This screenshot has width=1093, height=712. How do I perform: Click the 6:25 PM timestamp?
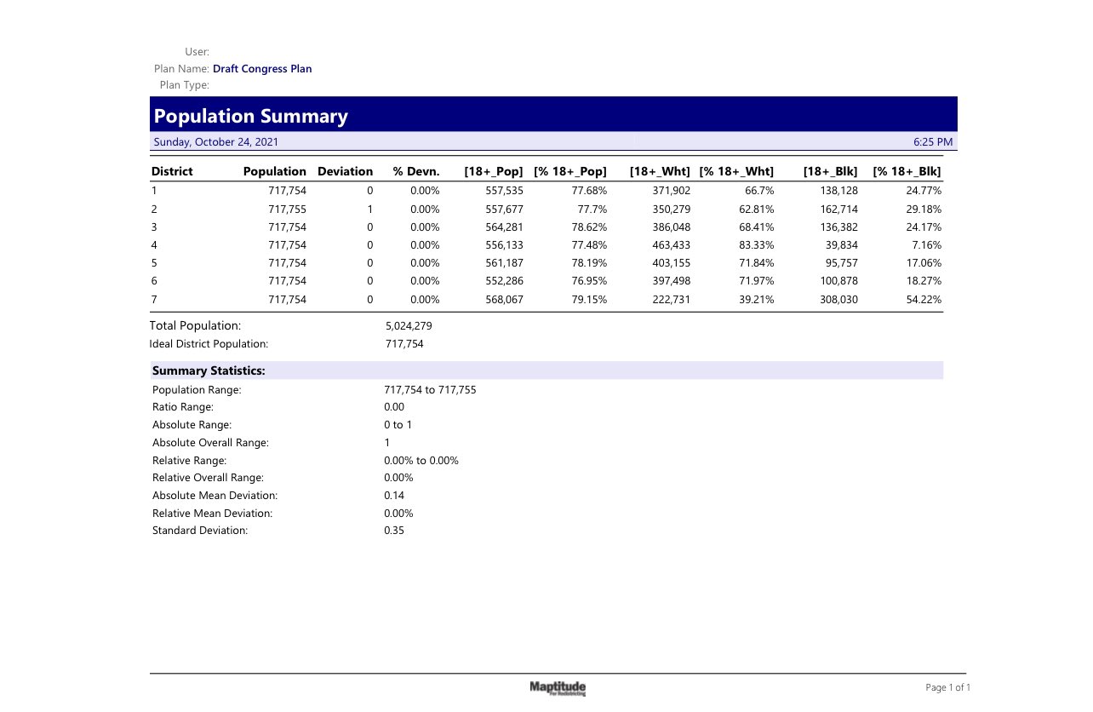tap(932, 142)
